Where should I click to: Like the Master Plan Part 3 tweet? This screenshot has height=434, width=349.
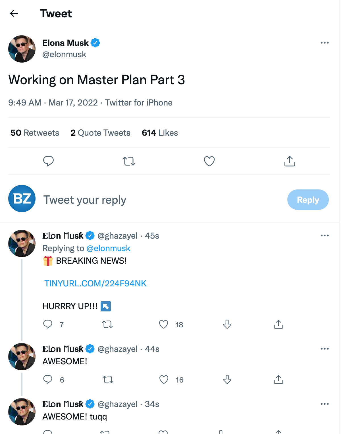209,161
